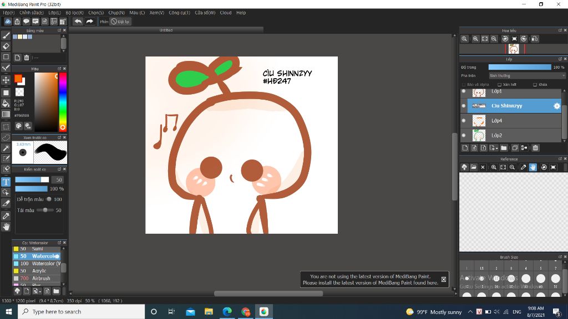
Task: Duplicate layer icon in Layer panel
Action: pos(515,148)
